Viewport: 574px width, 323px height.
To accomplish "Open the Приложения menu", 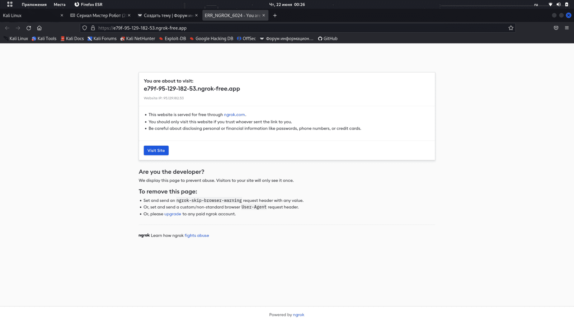I will click(x=34, y=4).
